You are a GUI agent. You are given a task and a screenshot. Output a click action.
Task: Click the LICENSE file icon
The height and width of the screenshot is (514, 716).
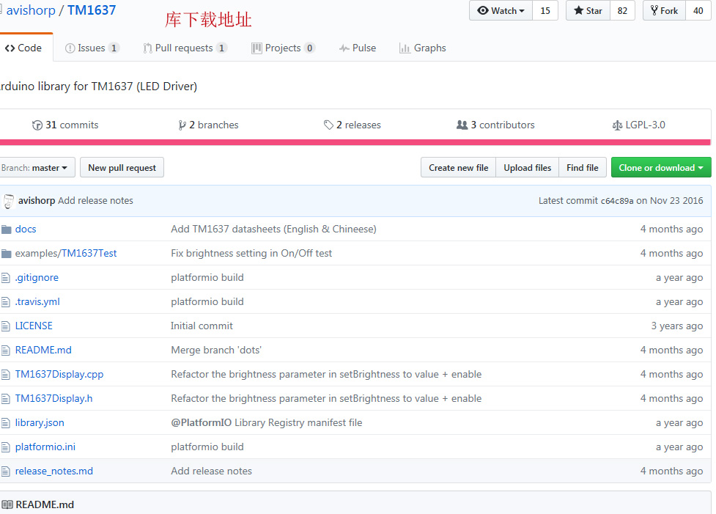(5, 326)
